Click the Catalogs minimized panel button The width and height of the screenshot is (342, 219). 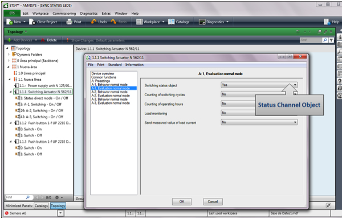[x=41, y=206]
